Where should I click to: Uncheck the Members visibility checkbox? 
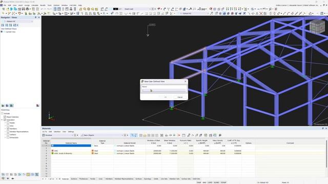tap(8, 129)
